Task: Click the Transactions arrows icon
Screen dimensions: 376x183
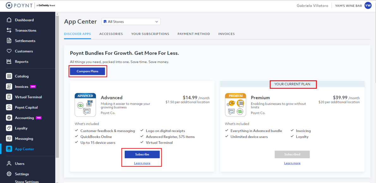Action: 9,30
